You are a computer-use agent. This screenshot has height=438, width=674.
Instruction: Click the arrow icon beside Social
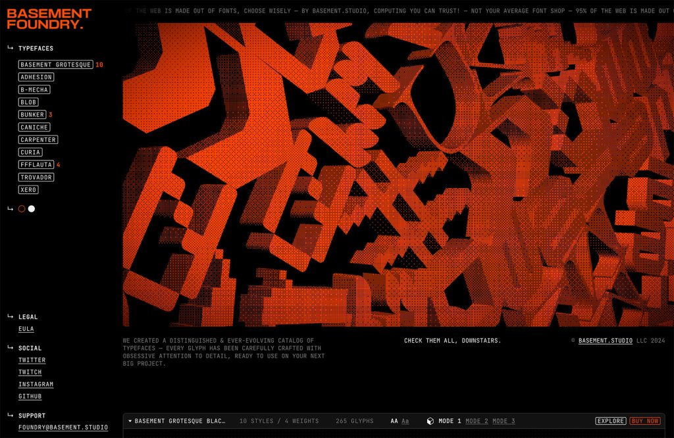[x=11, y=348]
